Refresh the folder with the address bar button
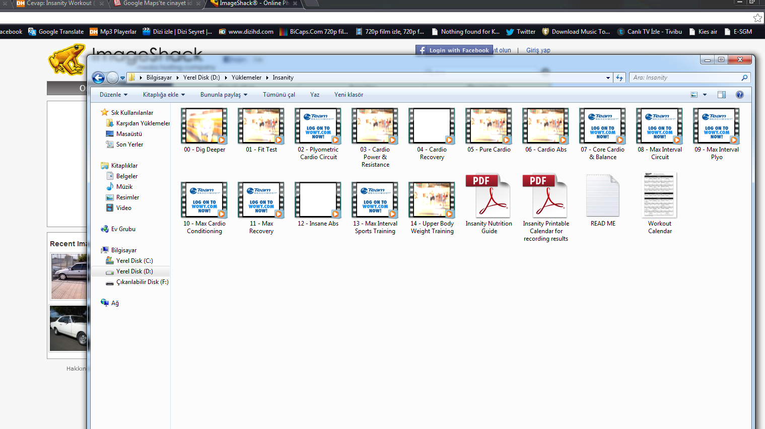 click(619, 78)
